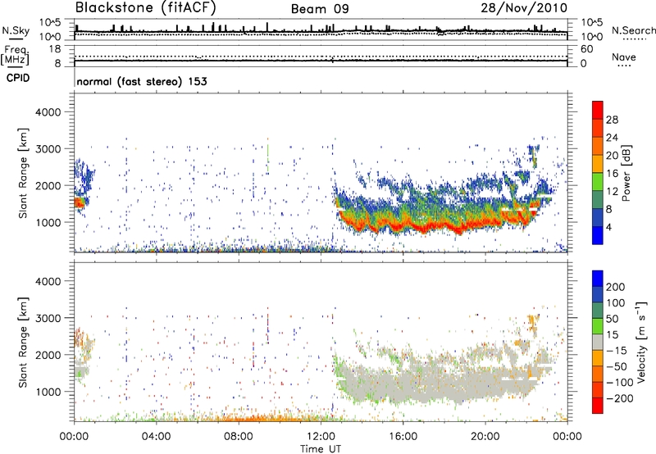This screenshot has width=656, height=454.
Task: Click the "200" tick on Velocity colorbar
Action: [x=616, y=287]
